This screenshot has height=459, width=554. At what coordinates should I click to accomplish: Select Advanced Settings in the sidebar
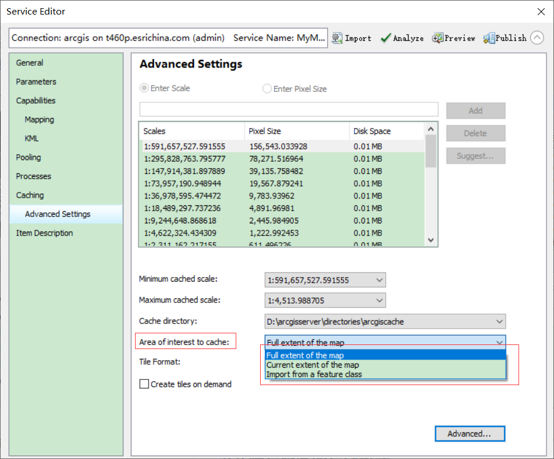[66, 214]
